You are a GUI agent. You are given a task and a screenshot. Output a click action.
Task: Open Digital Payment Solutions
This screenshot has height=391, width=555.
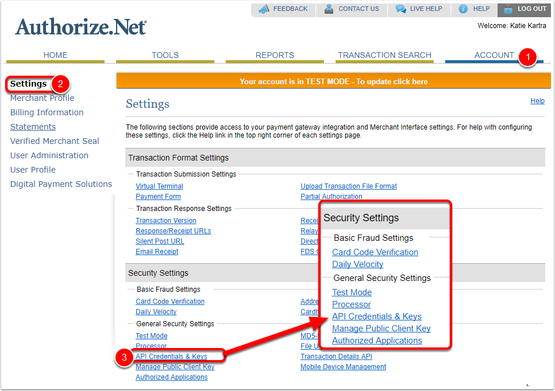(x=61, y=184)
